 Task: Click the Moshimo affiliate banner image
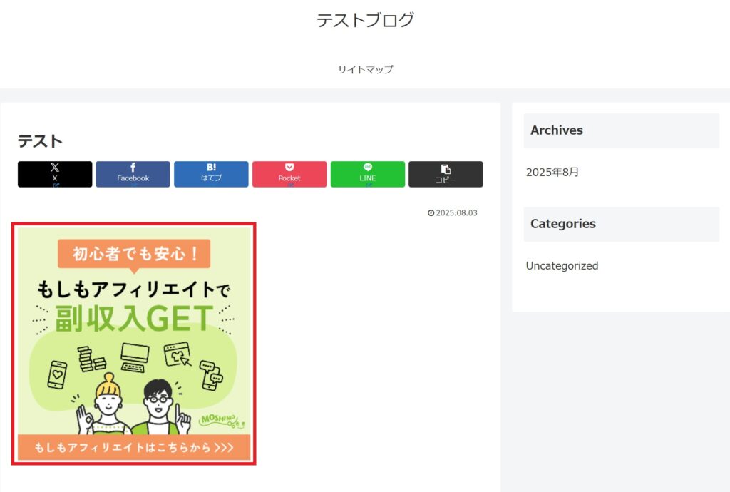click(x=134, y=344)
